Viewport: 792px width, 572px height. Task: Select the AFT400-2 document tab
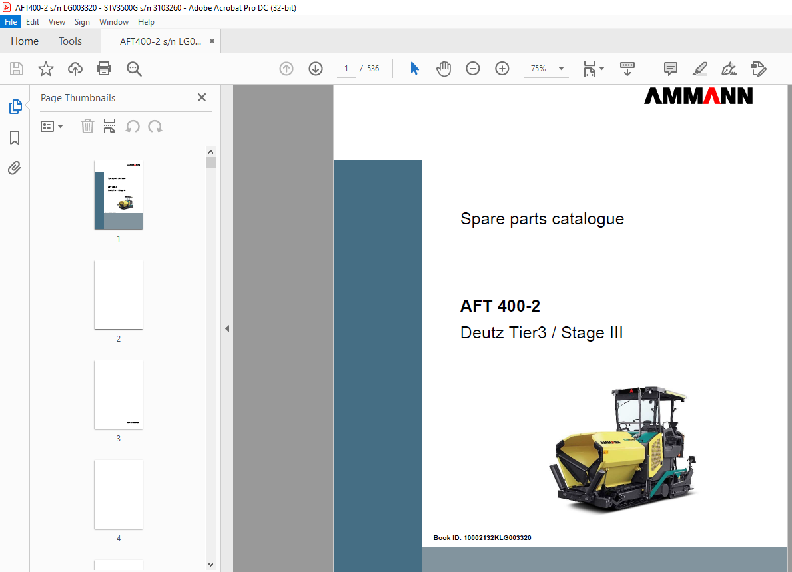click(x=160, y=41)
